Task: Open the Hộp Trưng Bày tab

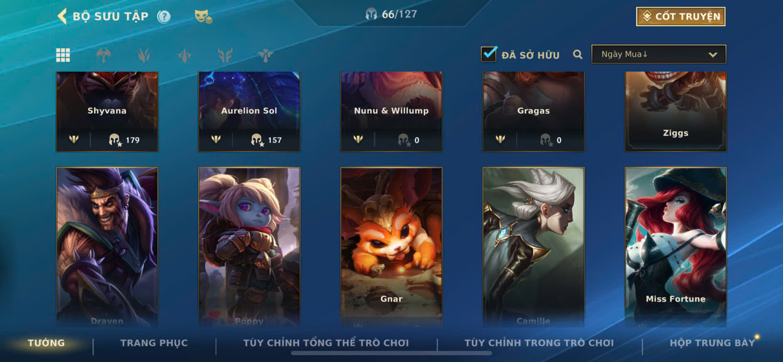Action: [712, 343]
